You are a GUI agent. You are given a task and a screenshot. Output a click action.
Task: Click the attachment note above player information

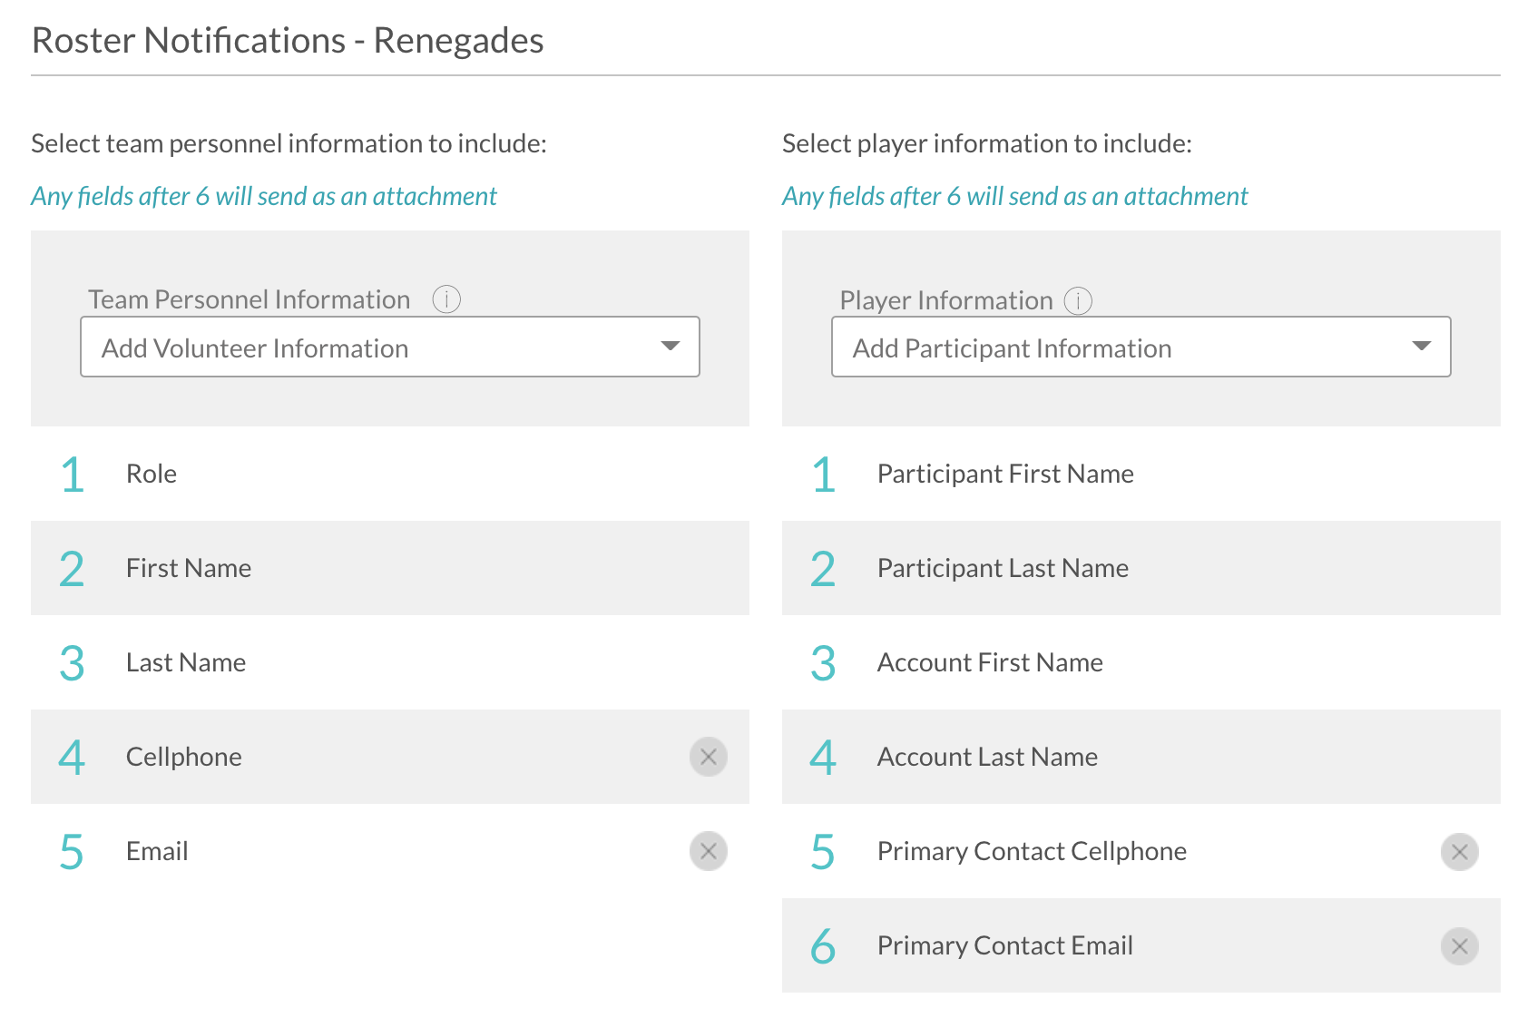pyautogui.click(x=1014, y=196)
